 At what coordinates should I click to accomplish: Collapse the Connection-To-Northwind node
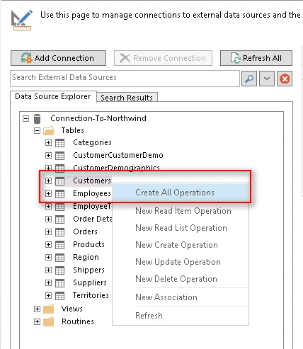point(25,118)
